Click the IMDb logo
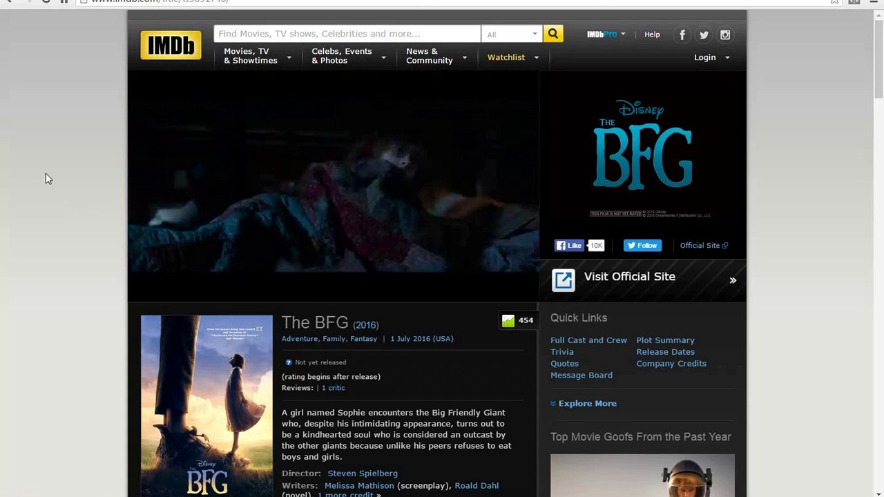884x497 pixels. coord(171,45)
